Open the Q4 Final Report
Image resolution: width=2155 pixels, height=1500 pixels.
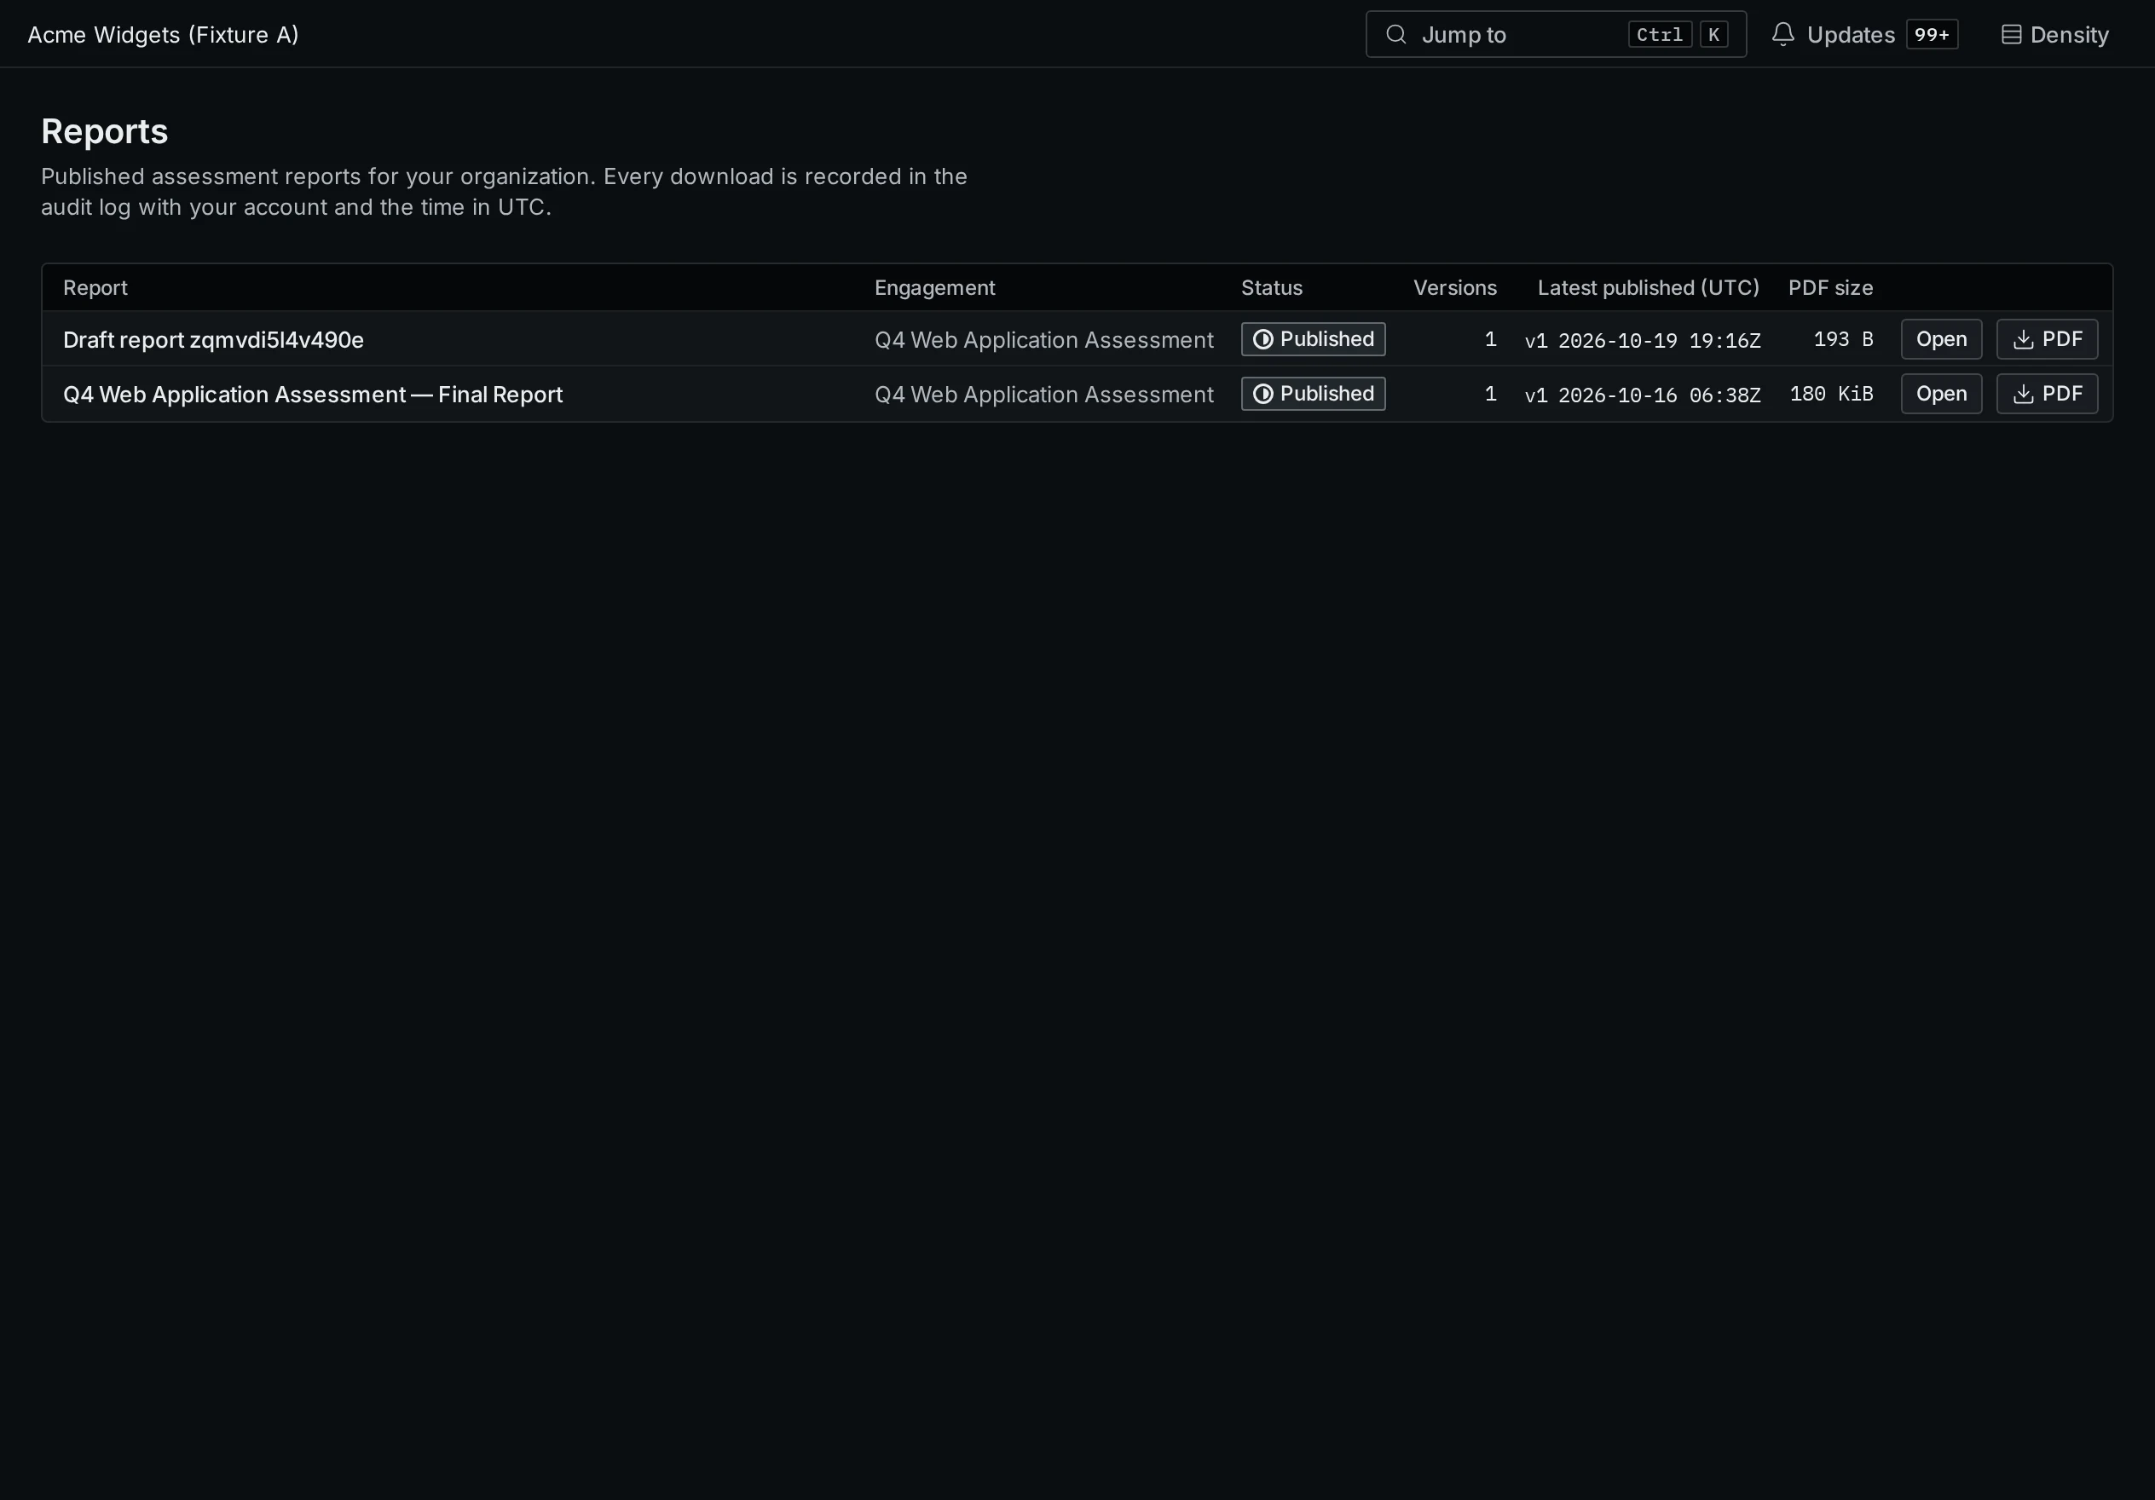pos(1941,395)
